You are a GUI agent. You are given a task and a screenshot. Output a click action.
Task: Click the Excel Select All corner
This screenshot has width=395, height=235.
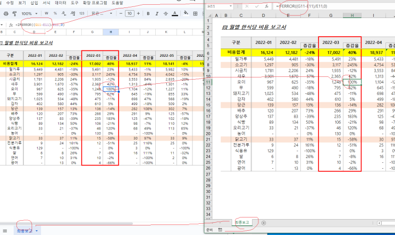[208, 15]
